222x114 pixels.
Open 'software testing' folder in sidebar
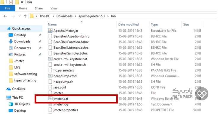tap(26, 74)
